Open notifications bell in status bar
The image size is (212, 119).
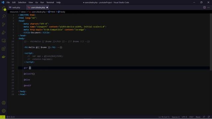tap(209, 117)
